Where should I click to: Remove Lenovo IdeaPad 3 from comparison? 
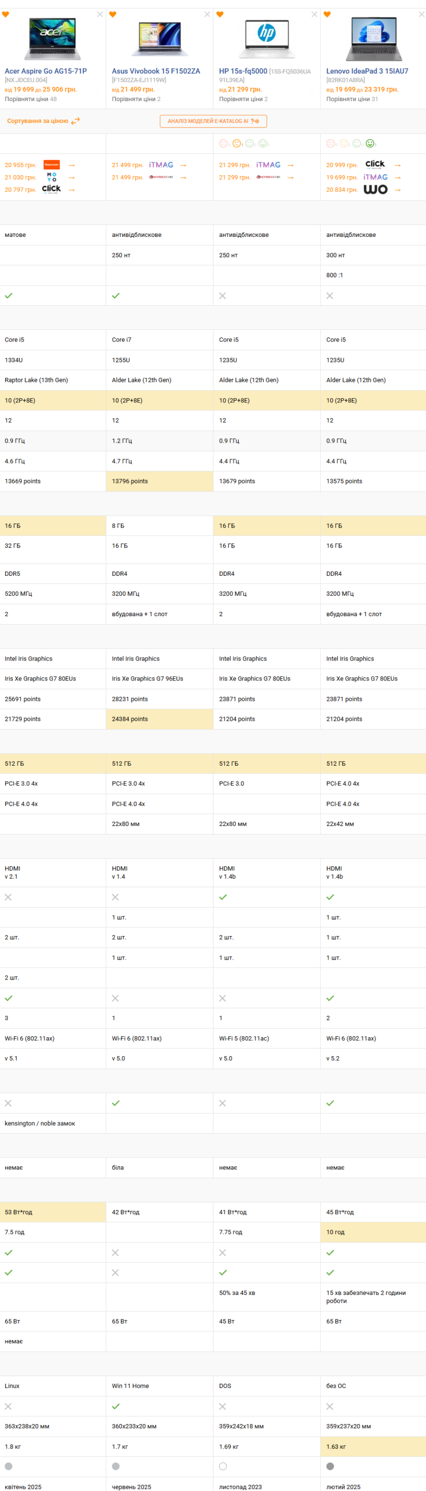pyautogui.click(x=421, y=14)
